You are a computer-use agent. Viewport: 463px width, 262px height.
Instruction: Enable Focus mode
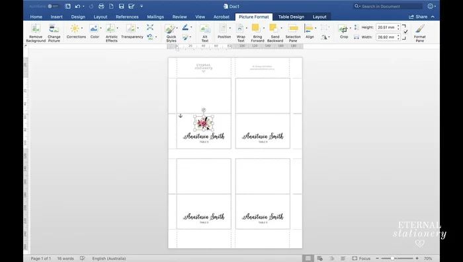pos(361,259)
